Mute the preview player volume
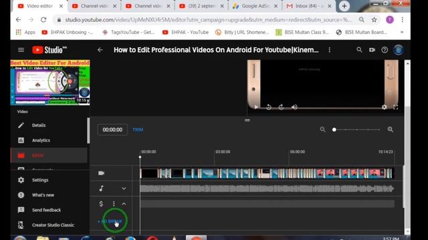Viewport: 428px width, 240px height. pyautogui.click(x=294, y=107)
